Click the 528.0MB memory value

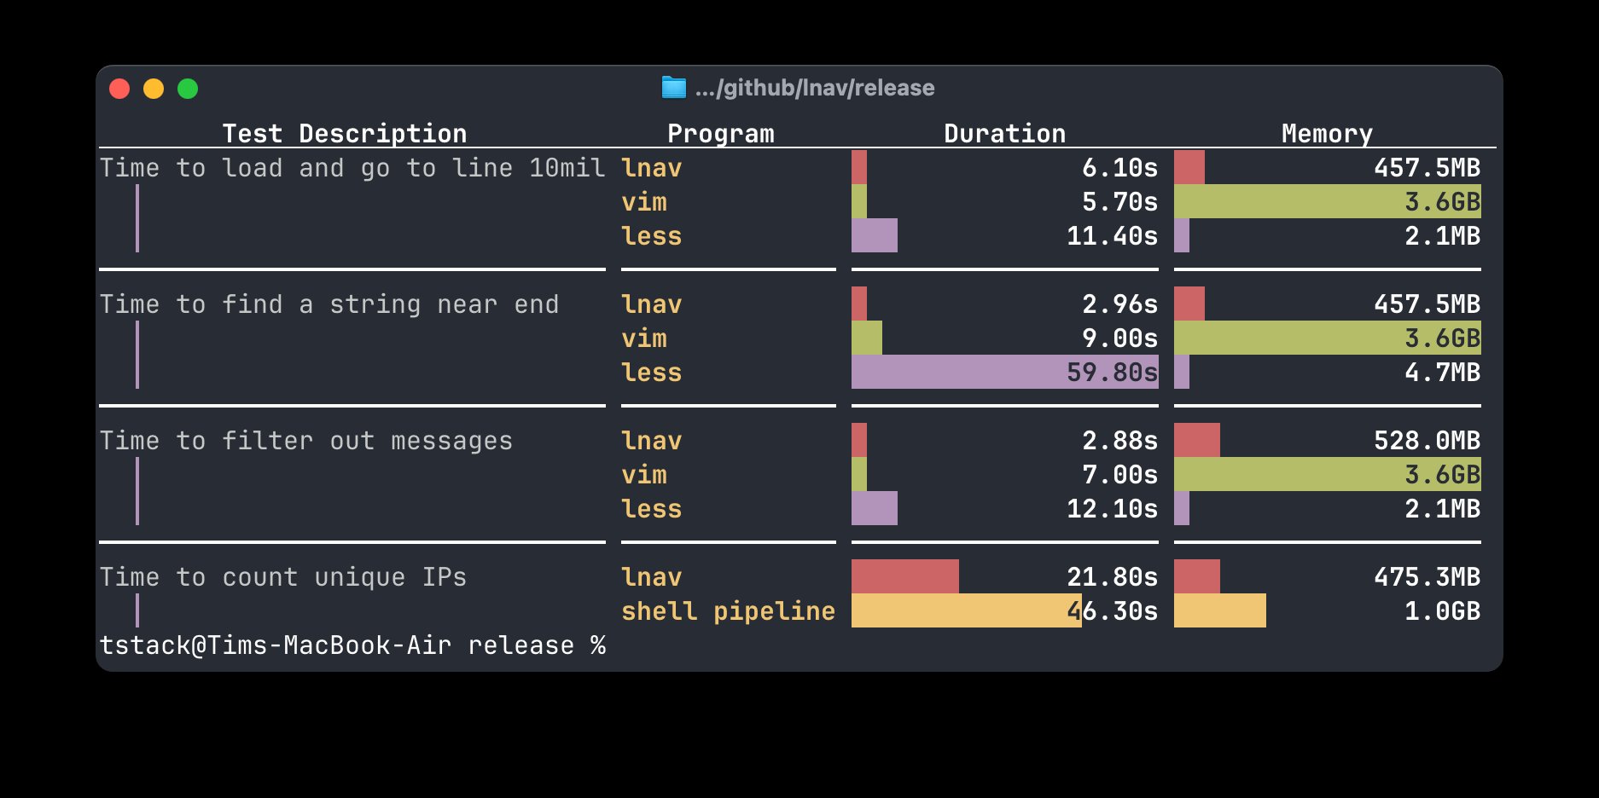point(1427,441)
